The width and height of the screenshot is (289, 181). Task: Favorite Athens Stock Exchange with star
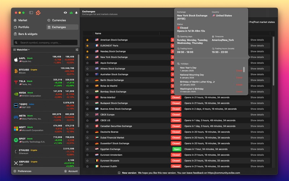pos(87,68)
